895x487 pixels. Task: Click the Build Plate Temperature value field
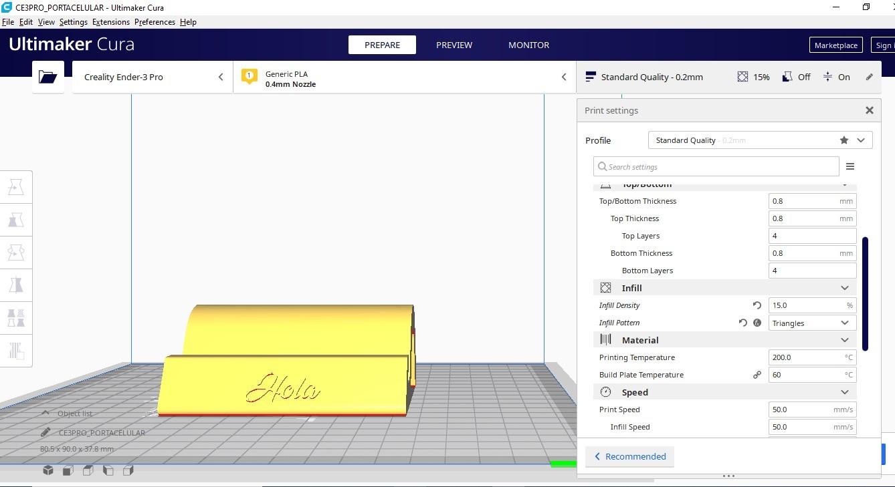coord(812,375)
